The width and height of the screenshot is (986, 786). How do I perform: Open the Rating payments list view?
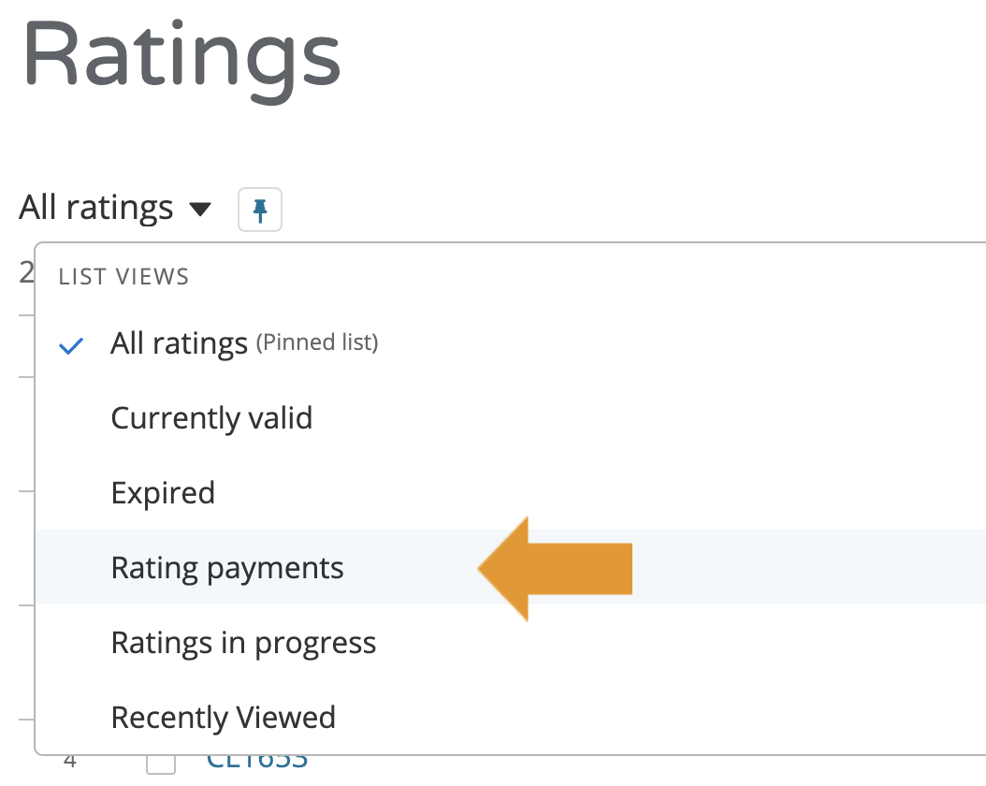tap(227, 568)
